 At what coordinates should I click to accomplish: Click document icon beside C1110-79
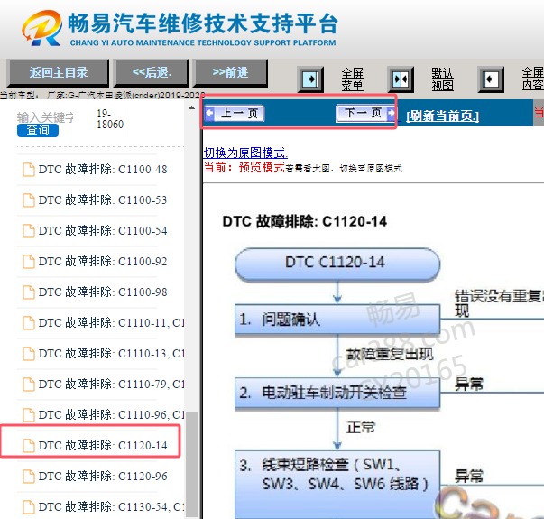pos(29,384)
